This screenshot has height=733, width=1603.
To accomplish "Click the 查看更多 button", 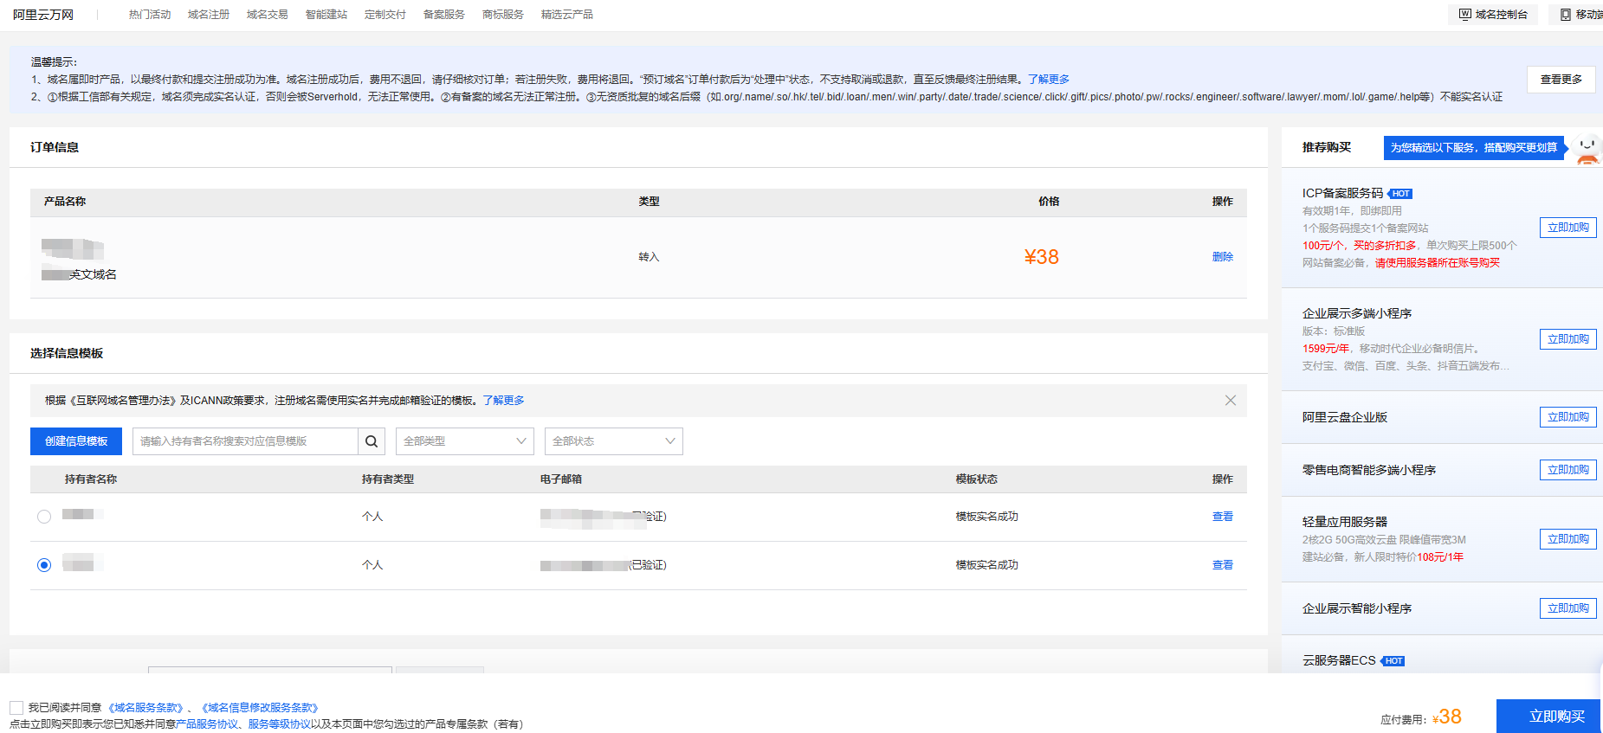I will [x=1561, y=80].
